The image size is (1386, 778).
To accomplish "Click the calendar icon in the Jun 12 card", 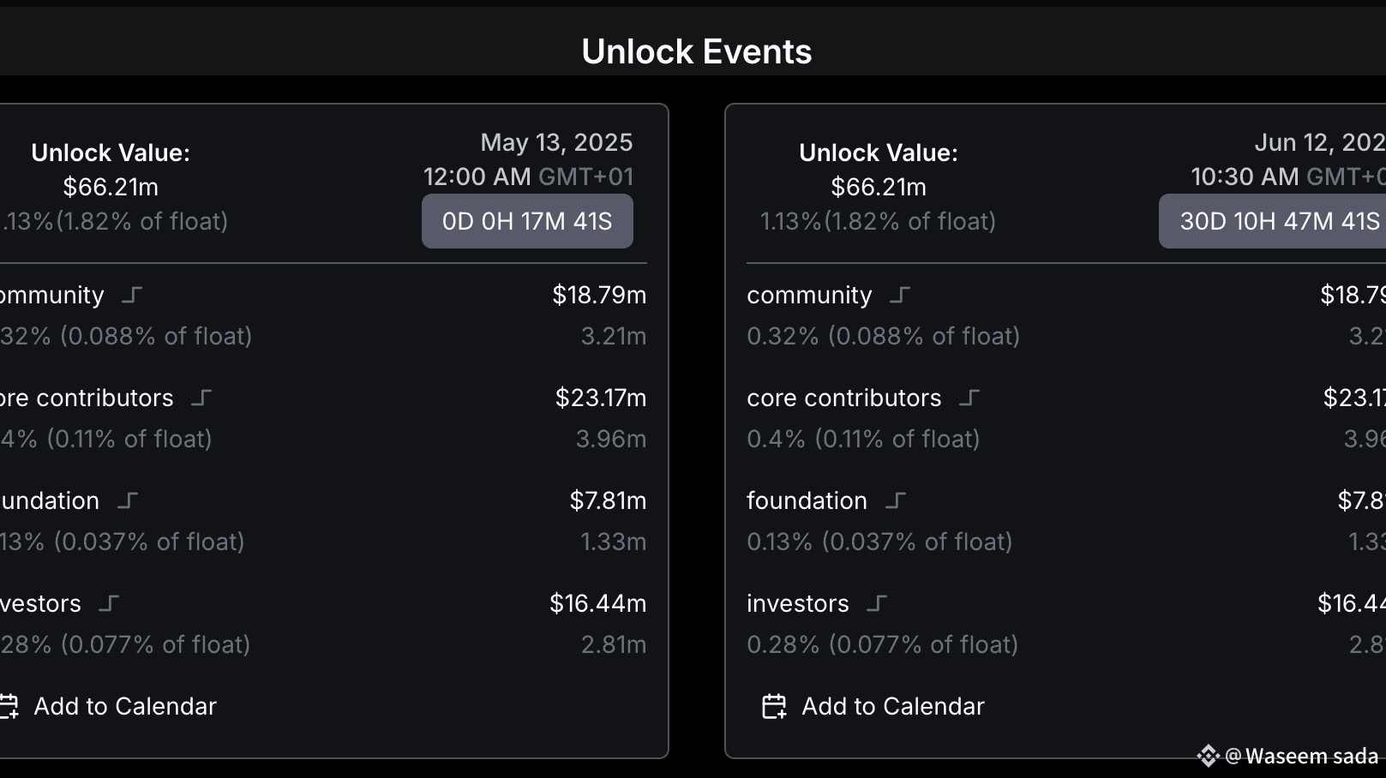I will [774, 707].
